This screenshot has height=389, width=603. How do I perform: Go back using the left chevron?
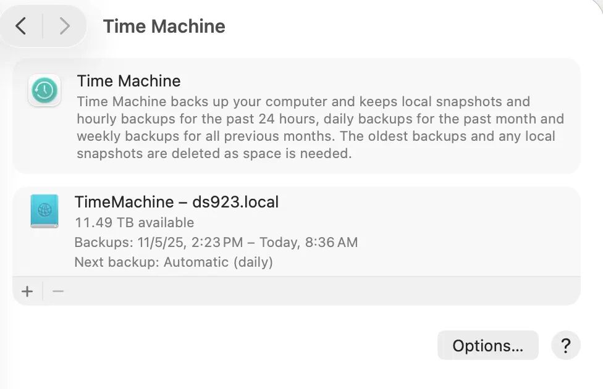tap(21, 26)
